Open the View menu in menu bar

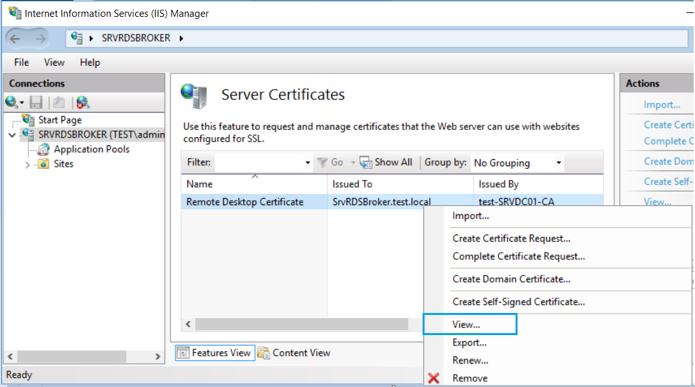click(x=54, y=62)
